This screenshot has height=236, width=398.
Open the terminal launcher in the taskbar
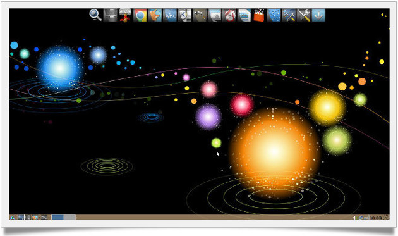tap(44, 217)
